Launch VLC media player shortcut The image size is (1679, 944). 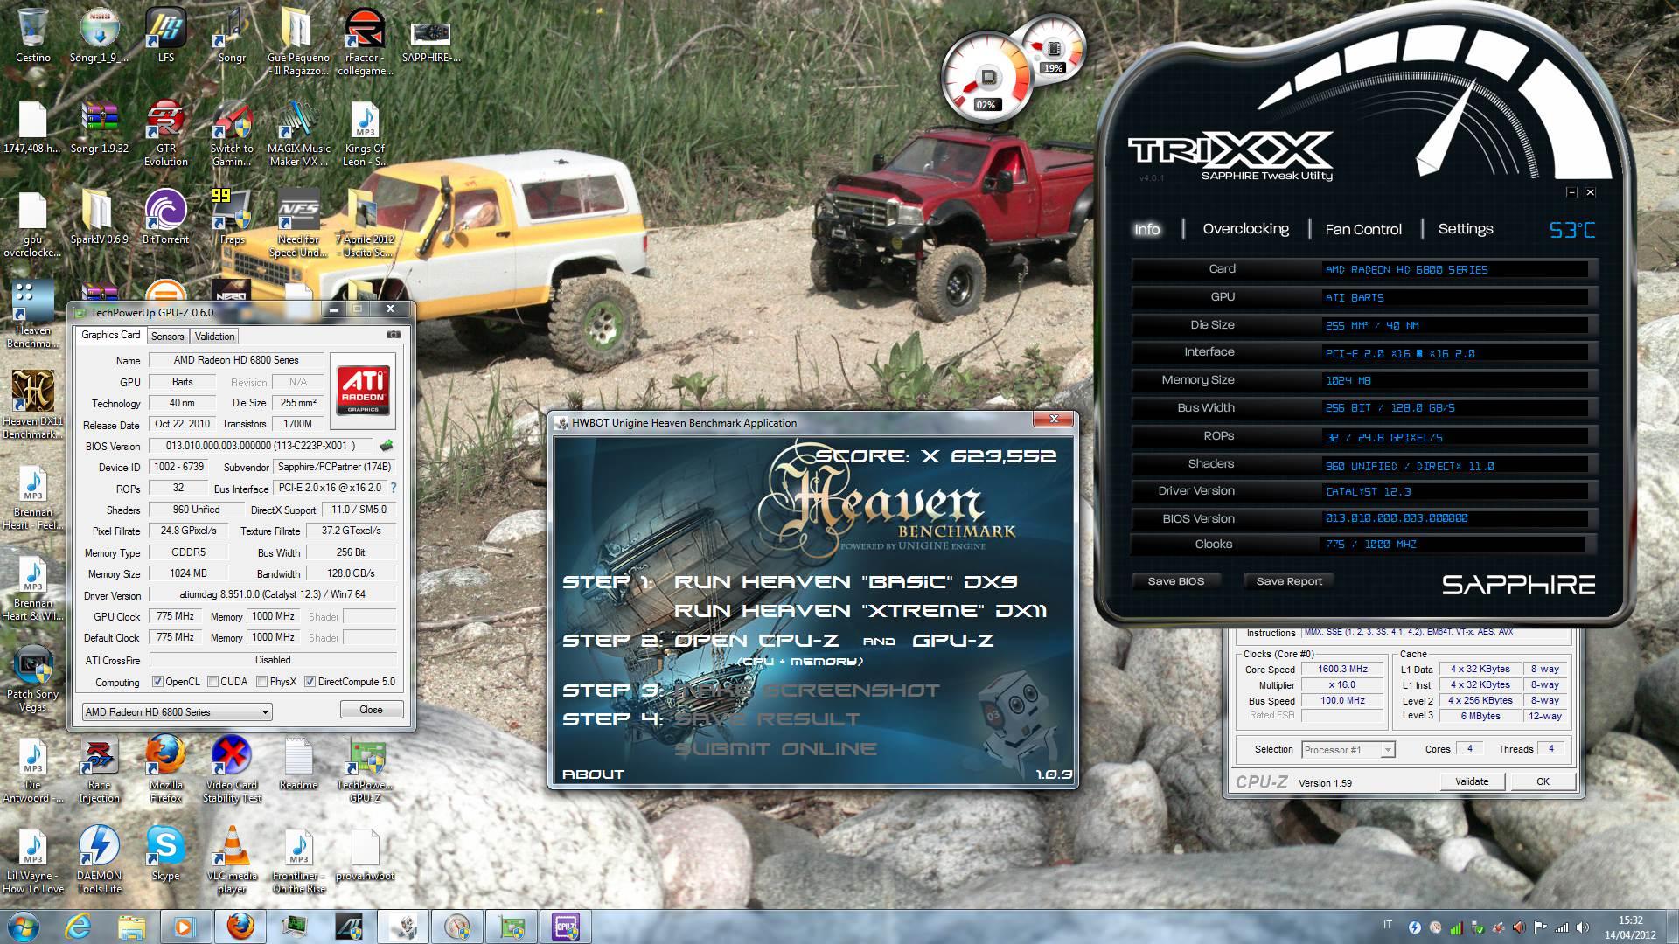coord(232,861)
